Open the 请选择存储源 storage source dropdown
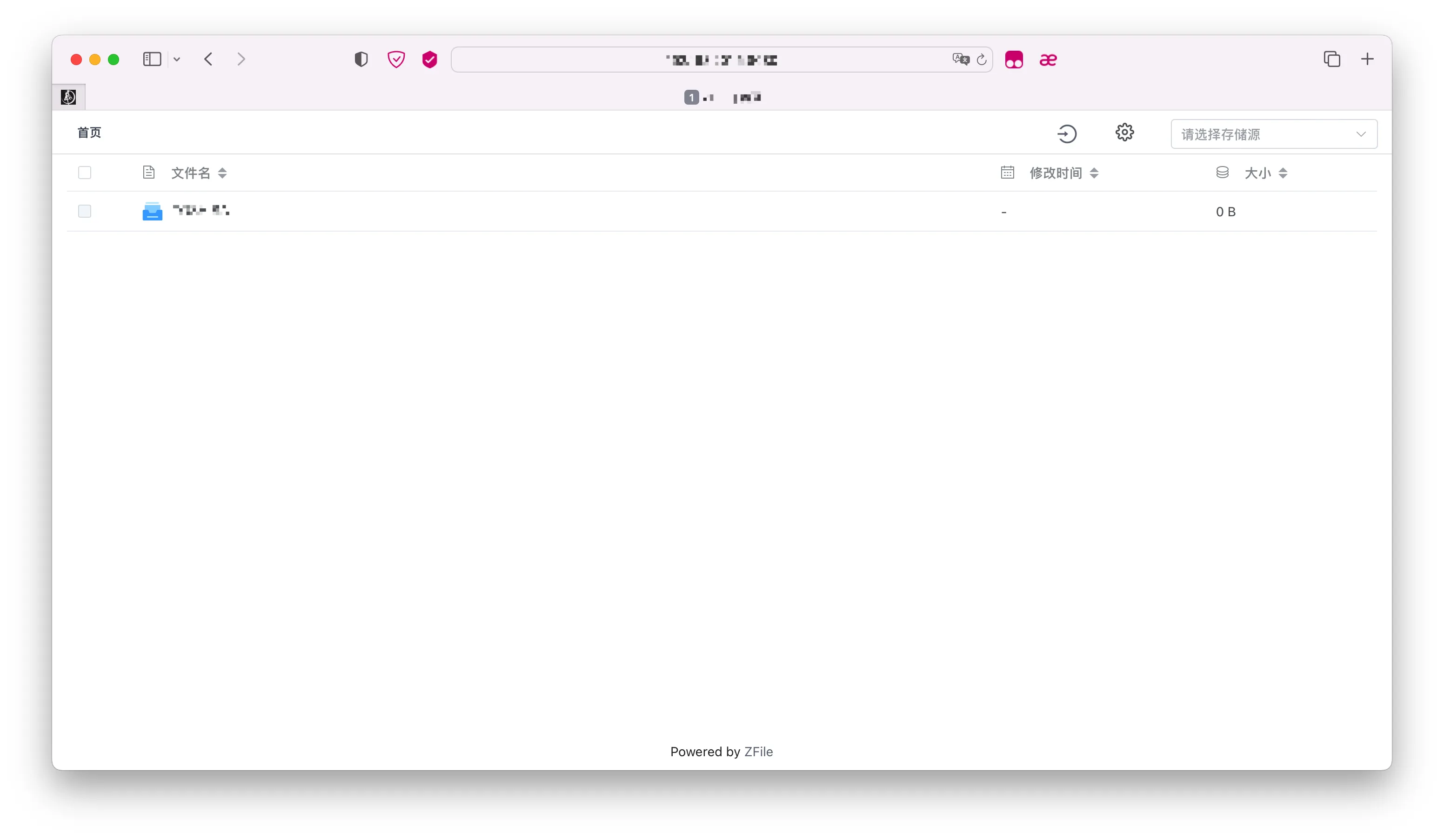 [1274, 134]
